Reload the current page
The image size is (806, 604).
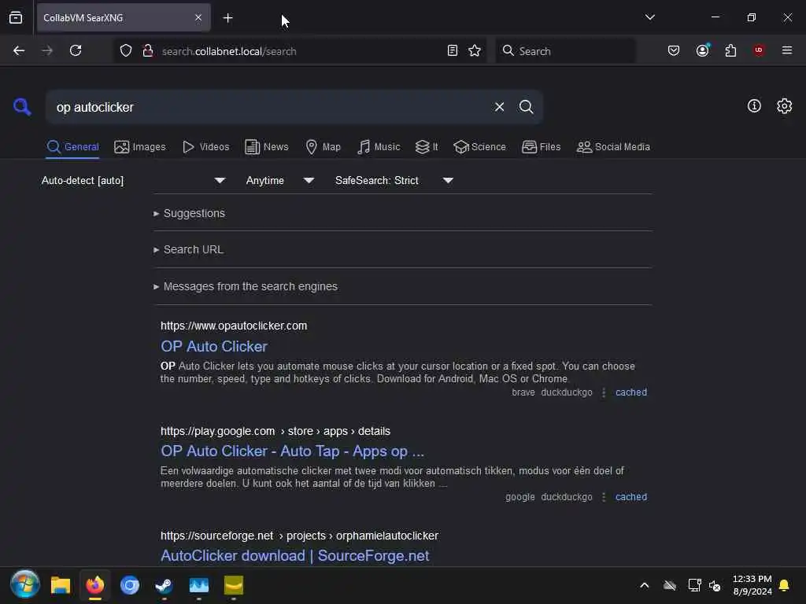[76, 51]
